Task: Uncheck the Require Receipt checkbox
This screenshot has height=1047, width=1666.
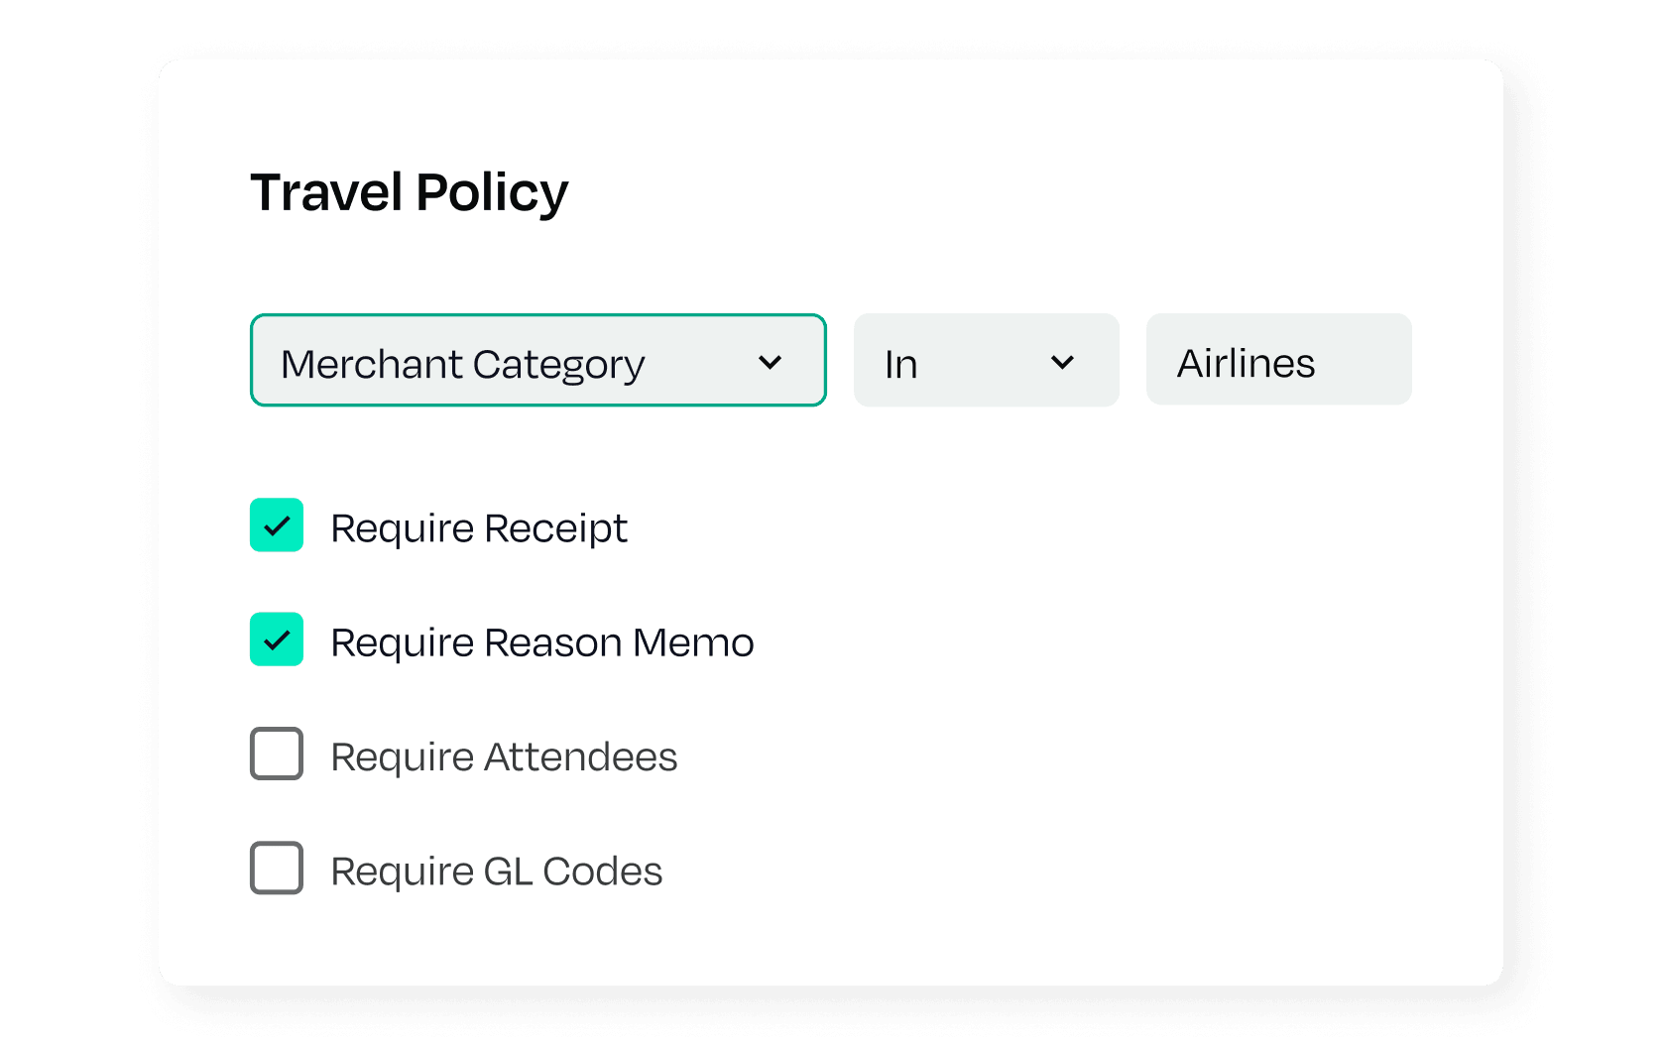Action: [277, 525]
